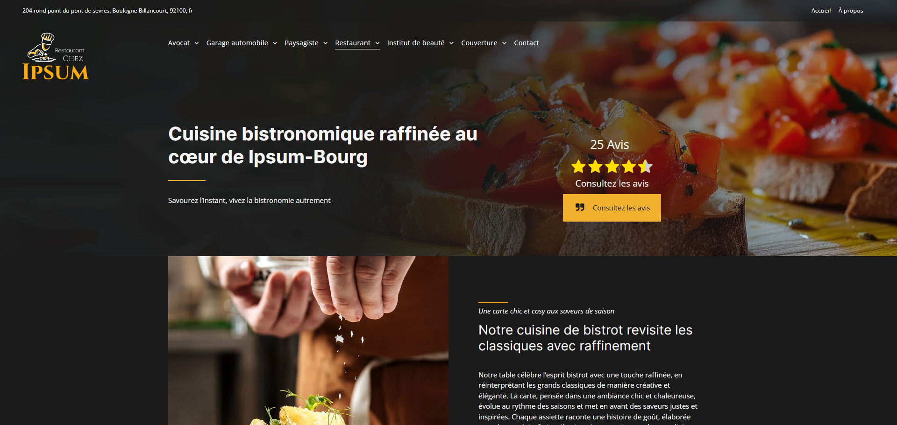
Task: Open the À propos link
Action: coord(851,11)
